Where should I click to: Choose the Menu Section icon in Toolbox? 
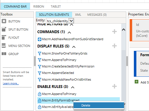point(4,46)
